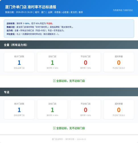Click the slogan 为热爱奔赴 为美好送达
This screenshot has height=143, width=138.
click(123, 10)
